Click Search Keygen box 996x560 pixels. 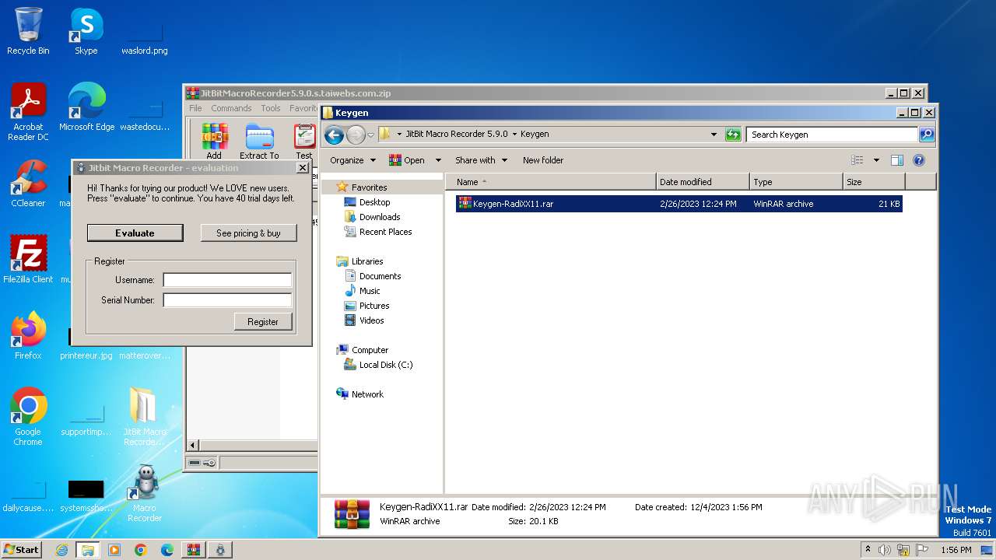point(832,135)
